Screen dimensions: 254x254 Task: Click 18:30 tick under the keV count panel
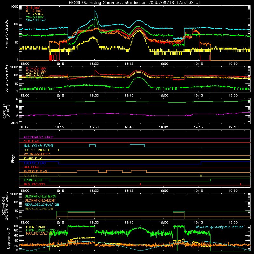94,64
